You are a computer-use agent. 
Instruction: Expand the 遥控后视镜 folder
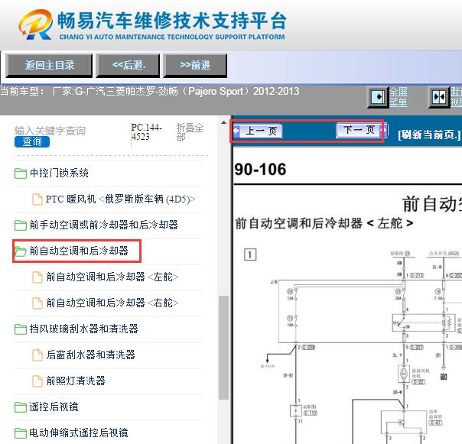(x=54, y=407)
